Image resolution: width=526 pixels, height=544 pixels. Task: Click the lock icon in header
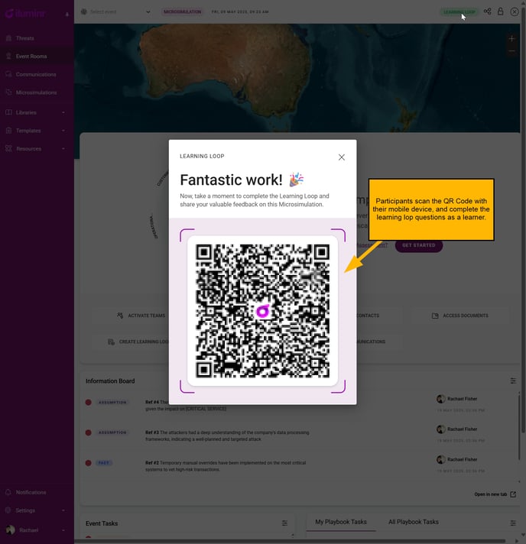pos(500,11)
